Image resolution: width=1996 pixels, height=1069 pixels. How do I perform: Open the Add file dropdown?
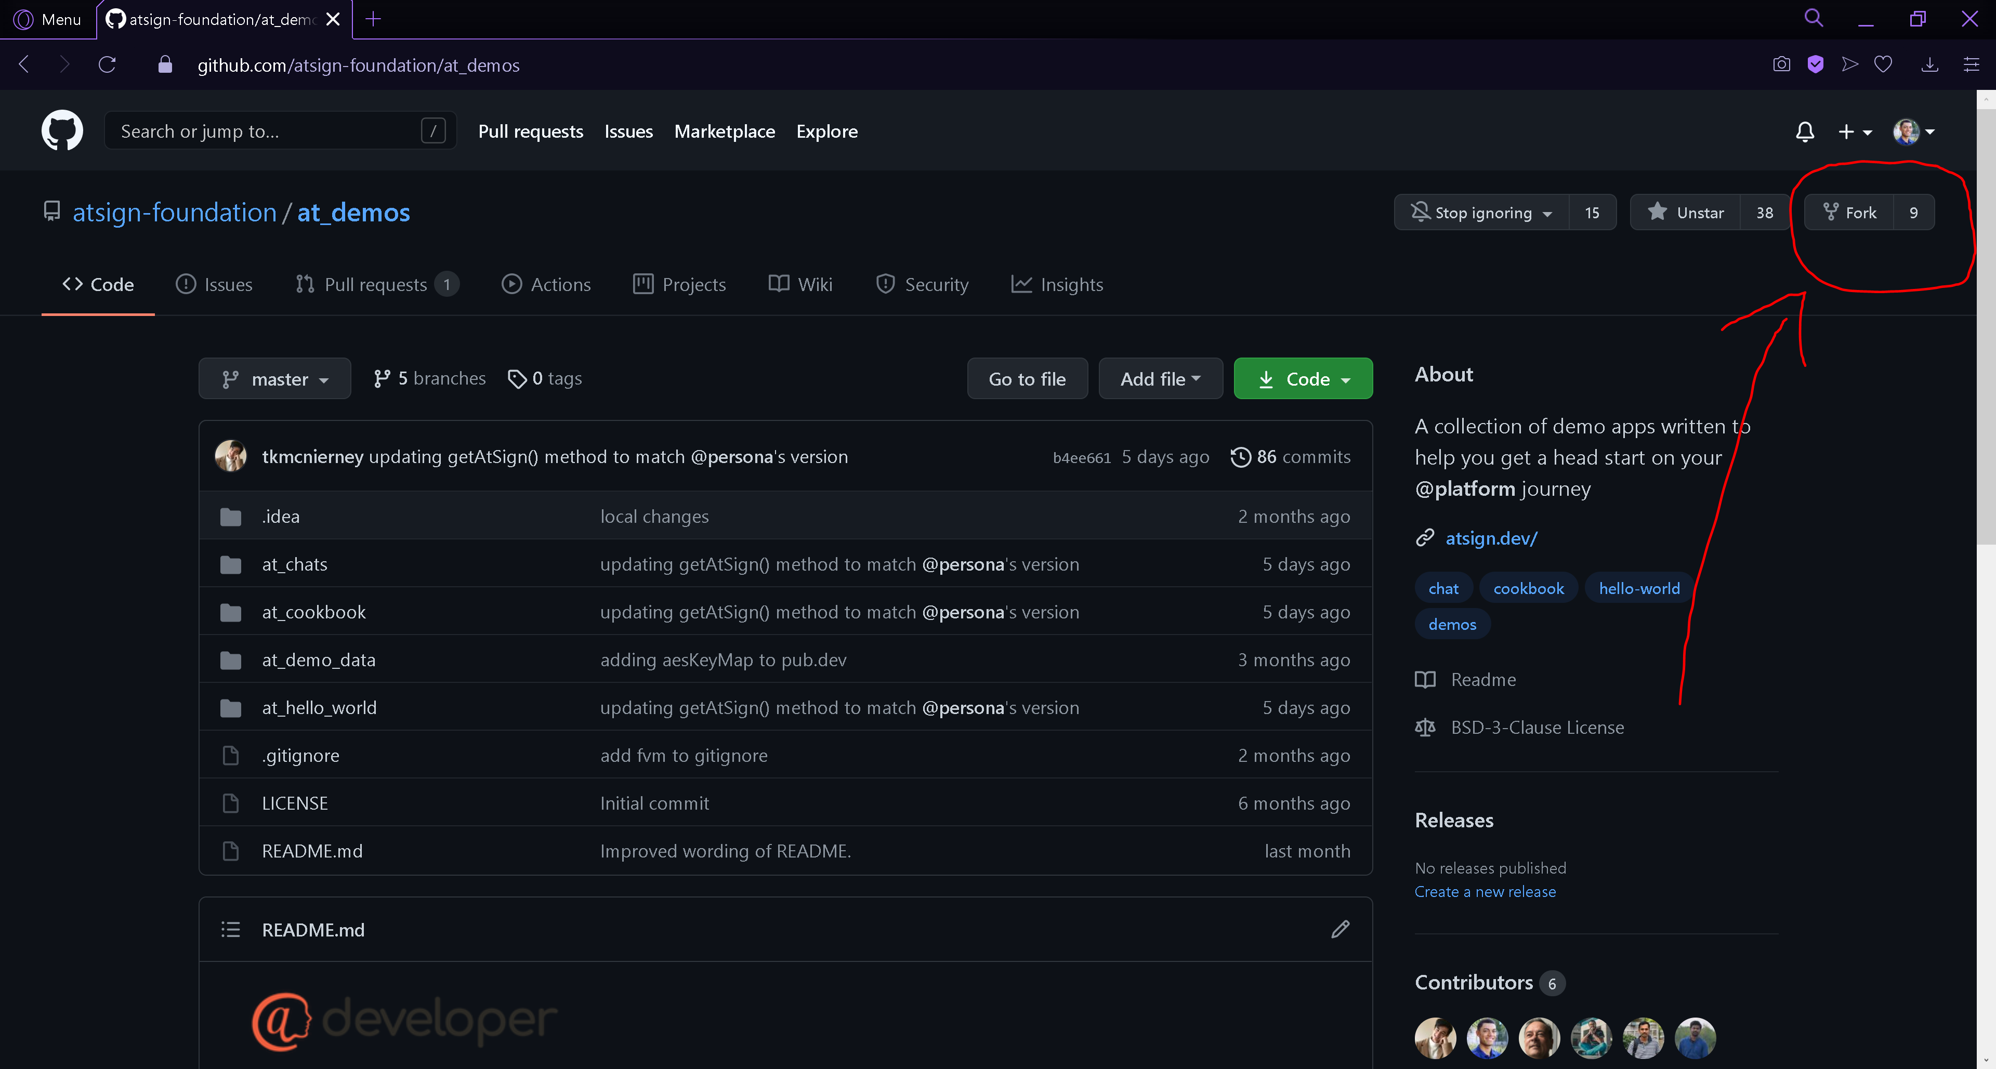tap(1160, 379)
